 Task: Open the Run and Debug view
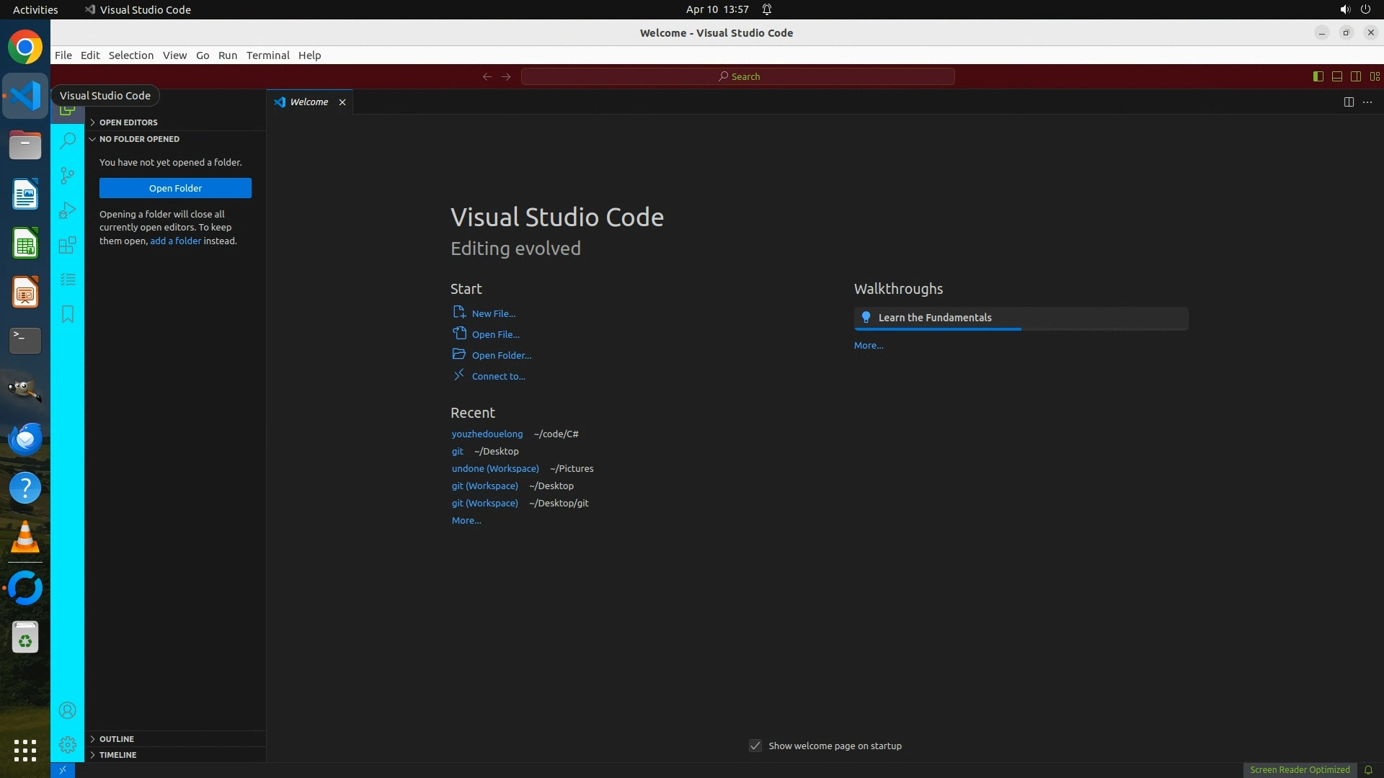(68, 210)
